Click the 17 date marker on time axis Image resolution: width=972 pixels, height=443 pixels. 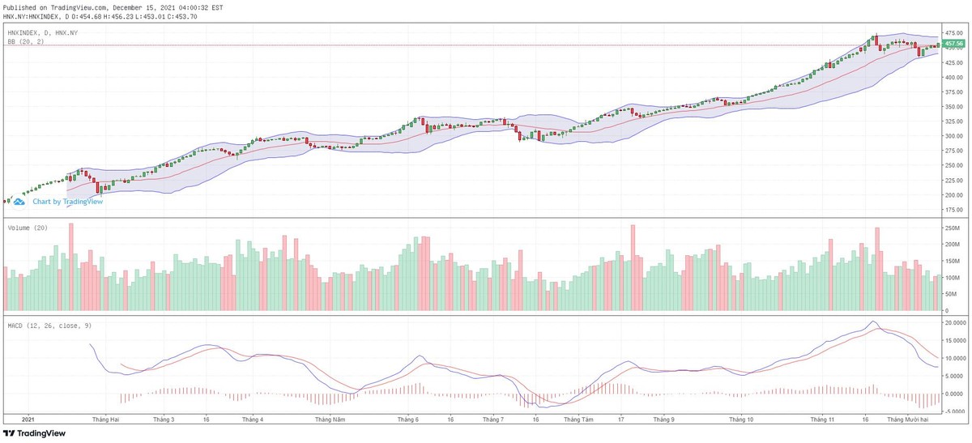(x=620, y=420)
